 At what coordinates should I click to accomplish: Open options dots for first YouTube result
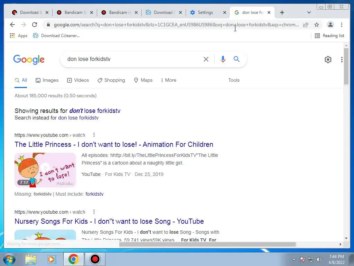tap(94, 135)
